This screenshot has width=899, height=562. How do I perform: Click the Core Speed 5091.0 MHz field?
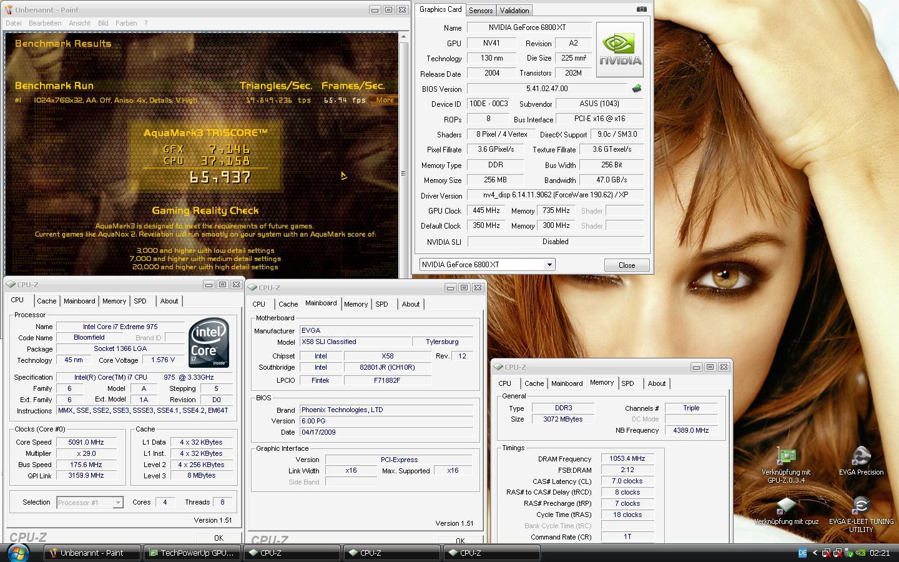pos(87,442)
